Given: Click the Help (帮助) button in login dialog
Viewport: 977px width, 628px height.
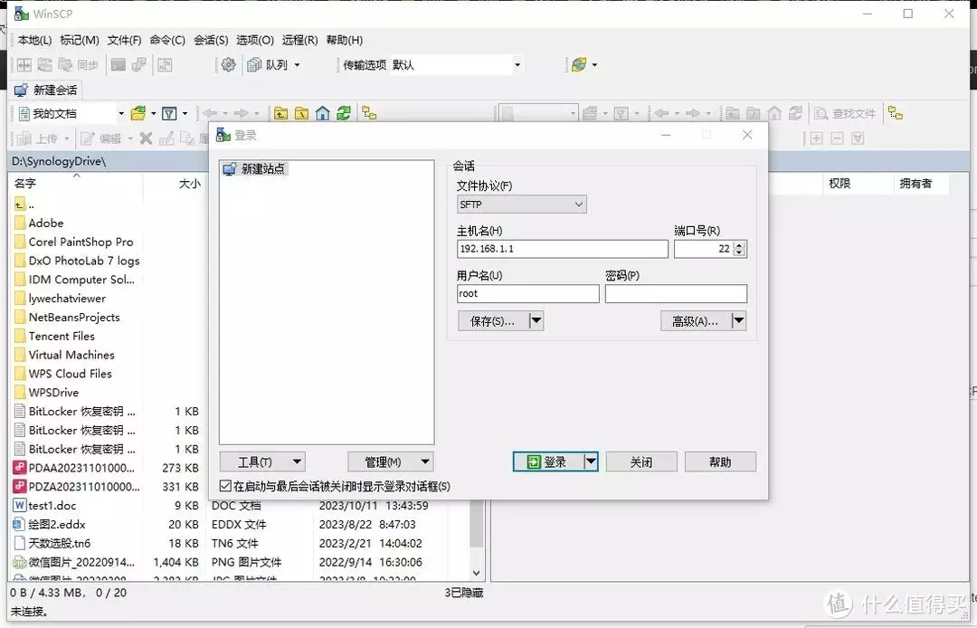Looking at the screenshot, I should pyautogui.click(x=720, y=461).
